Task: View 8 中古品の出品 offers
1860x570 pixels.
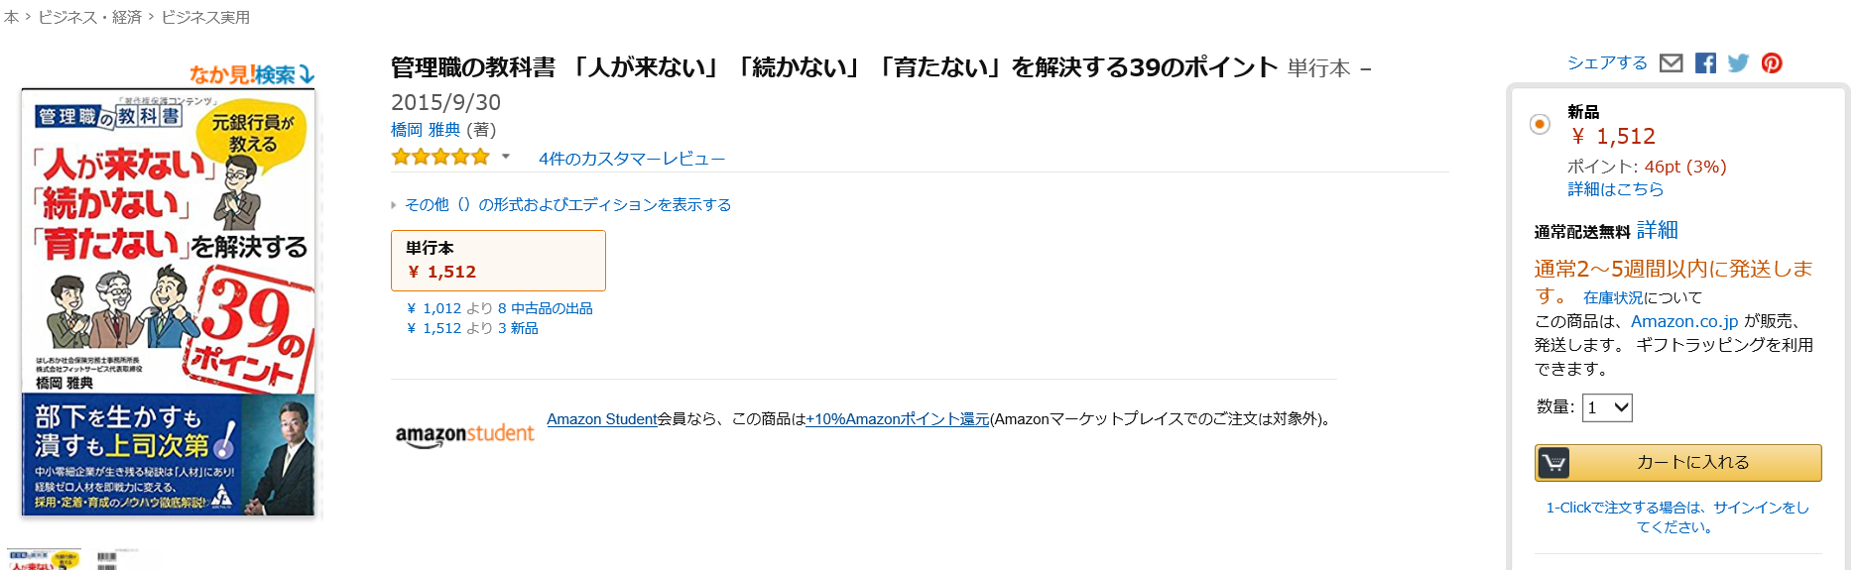Action: 545,308
